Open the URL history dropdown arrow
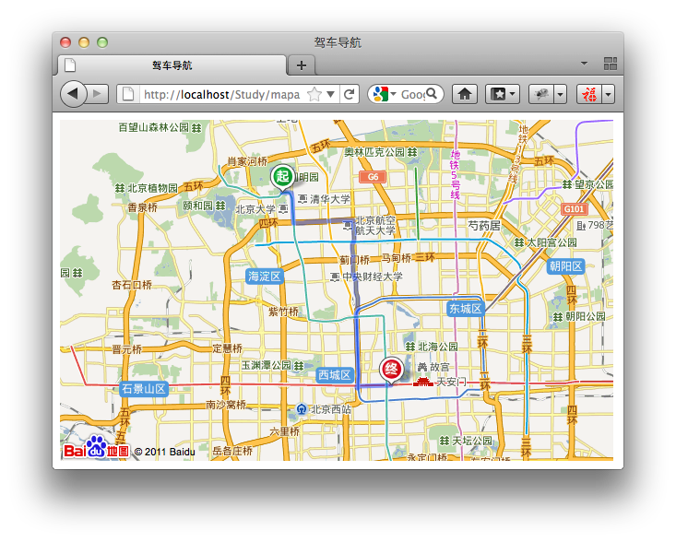This screenshot has height=542, width=676. click(x=331, y=94)
